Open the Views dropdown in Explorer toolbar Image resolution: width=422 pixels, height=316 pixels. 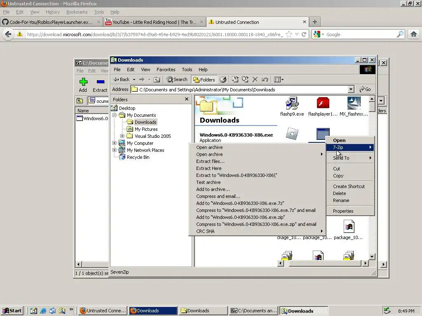(279, 79)
